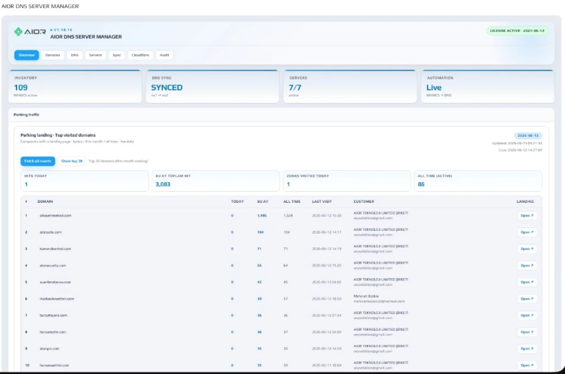The width and height of the screenshot is (565, 374).
Task: Switch to the Cloudflare tab
Action: tap(140, 55)
